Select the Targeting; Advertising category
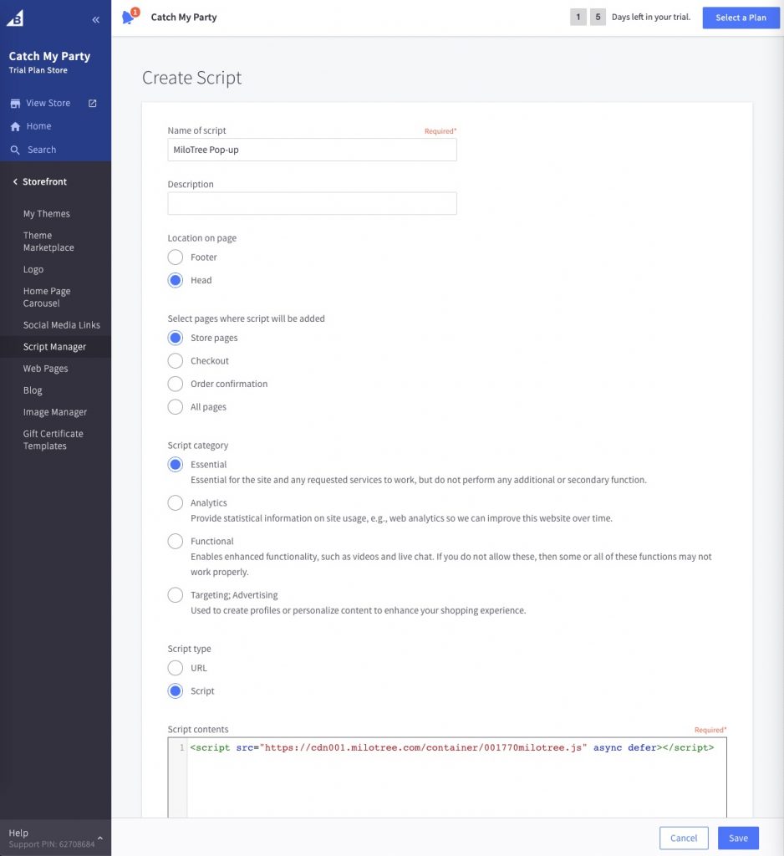Image resolution: width=784 pixels, height=856 pixels. click(175, 594)
